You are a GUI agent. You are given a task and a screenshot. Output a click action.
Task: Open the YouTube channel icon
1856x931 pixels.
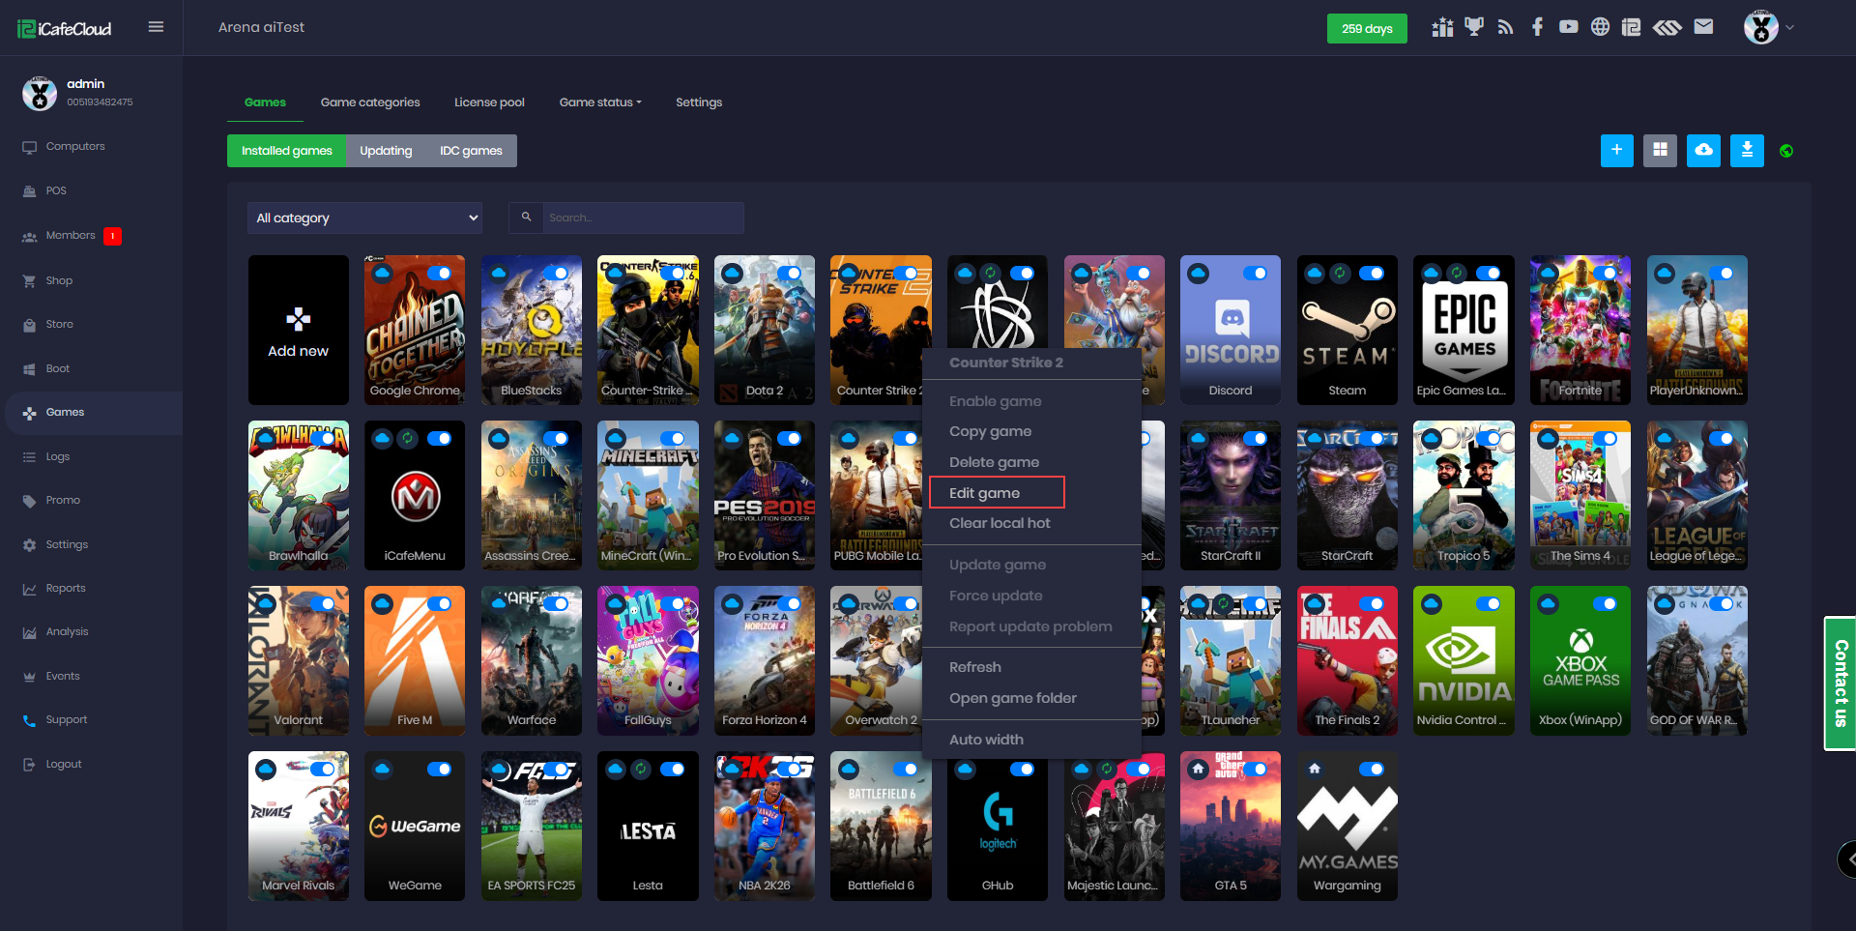pos(1569,27)
